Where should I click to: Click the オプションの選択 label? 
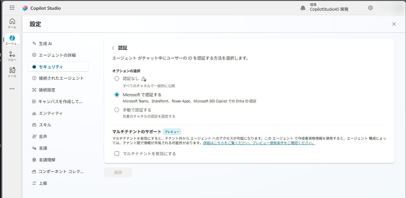126,71
